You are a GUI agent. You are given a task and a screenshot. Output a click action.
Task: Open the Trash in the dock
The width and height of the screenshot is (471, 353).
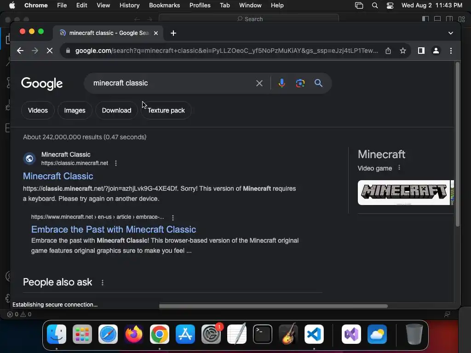click(414, 334)
